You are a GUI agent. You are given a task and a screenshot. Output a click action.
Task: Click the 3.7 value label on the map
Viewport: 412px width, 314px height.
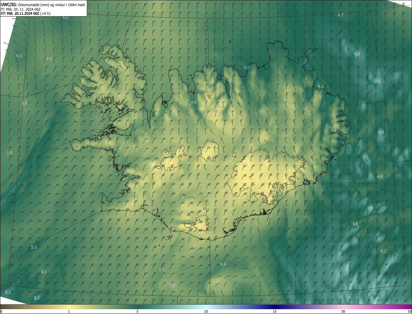click(x=162, y=270)
